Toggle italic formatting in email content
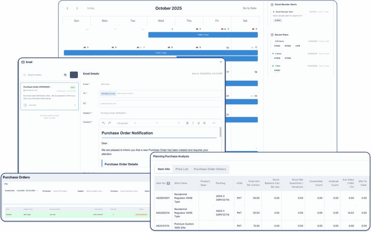 point(193,123)
